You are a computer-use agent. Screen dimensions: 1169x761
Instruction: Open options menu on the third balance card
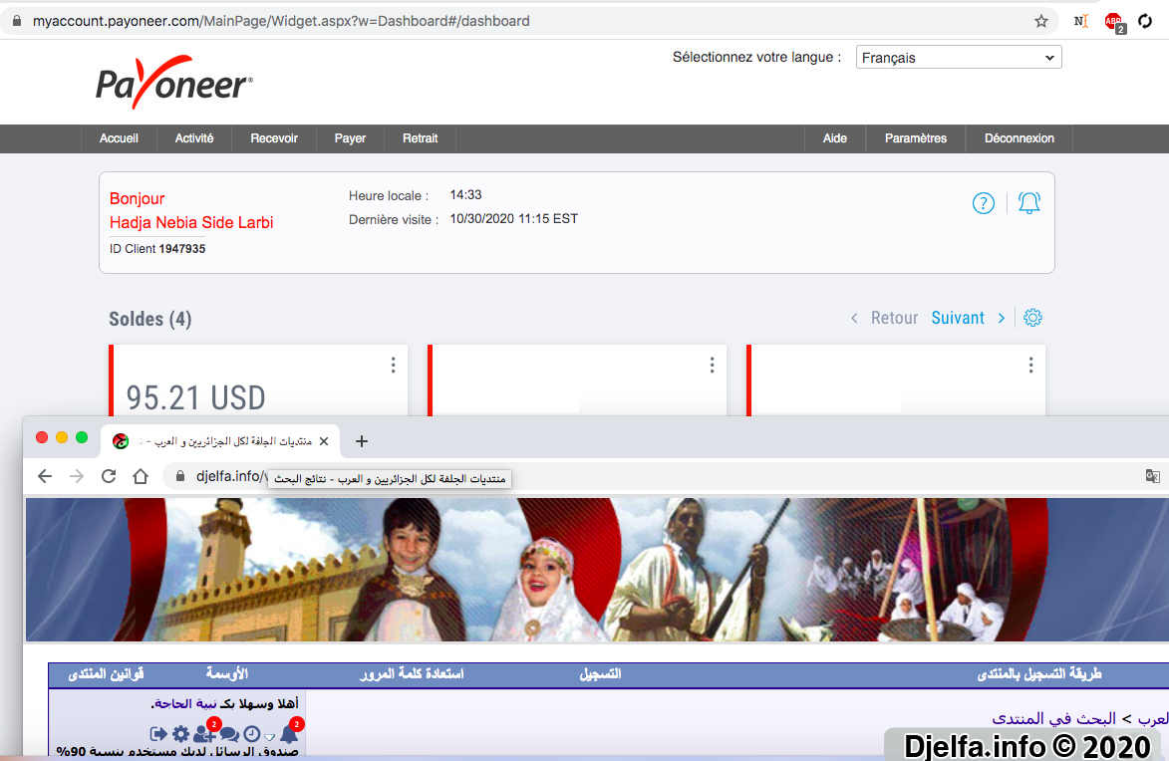pyautogui.click(x=1031, y=366)
